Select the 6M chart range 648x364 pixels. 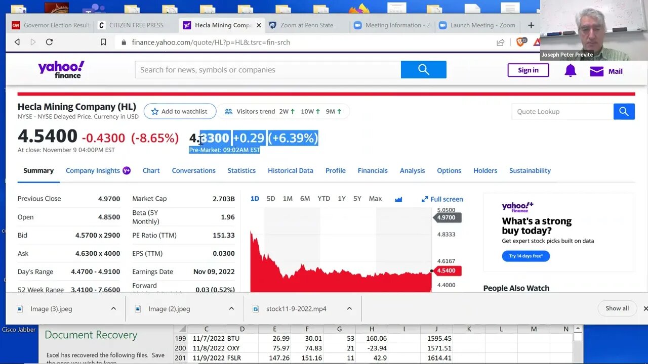305,199
